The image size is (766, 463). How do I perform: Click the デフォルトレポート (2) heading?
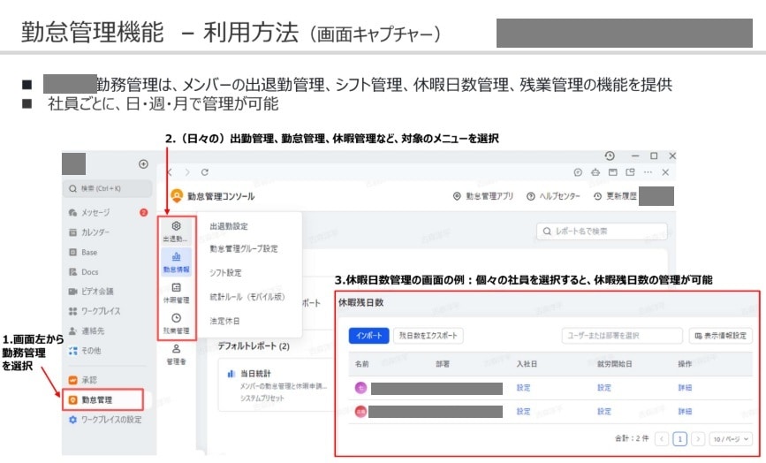click(x=254, y=345)
